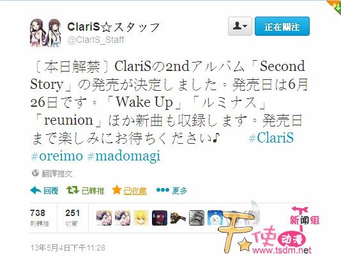
Task: View the 738 retweets count
Action: tap(40, 218)
